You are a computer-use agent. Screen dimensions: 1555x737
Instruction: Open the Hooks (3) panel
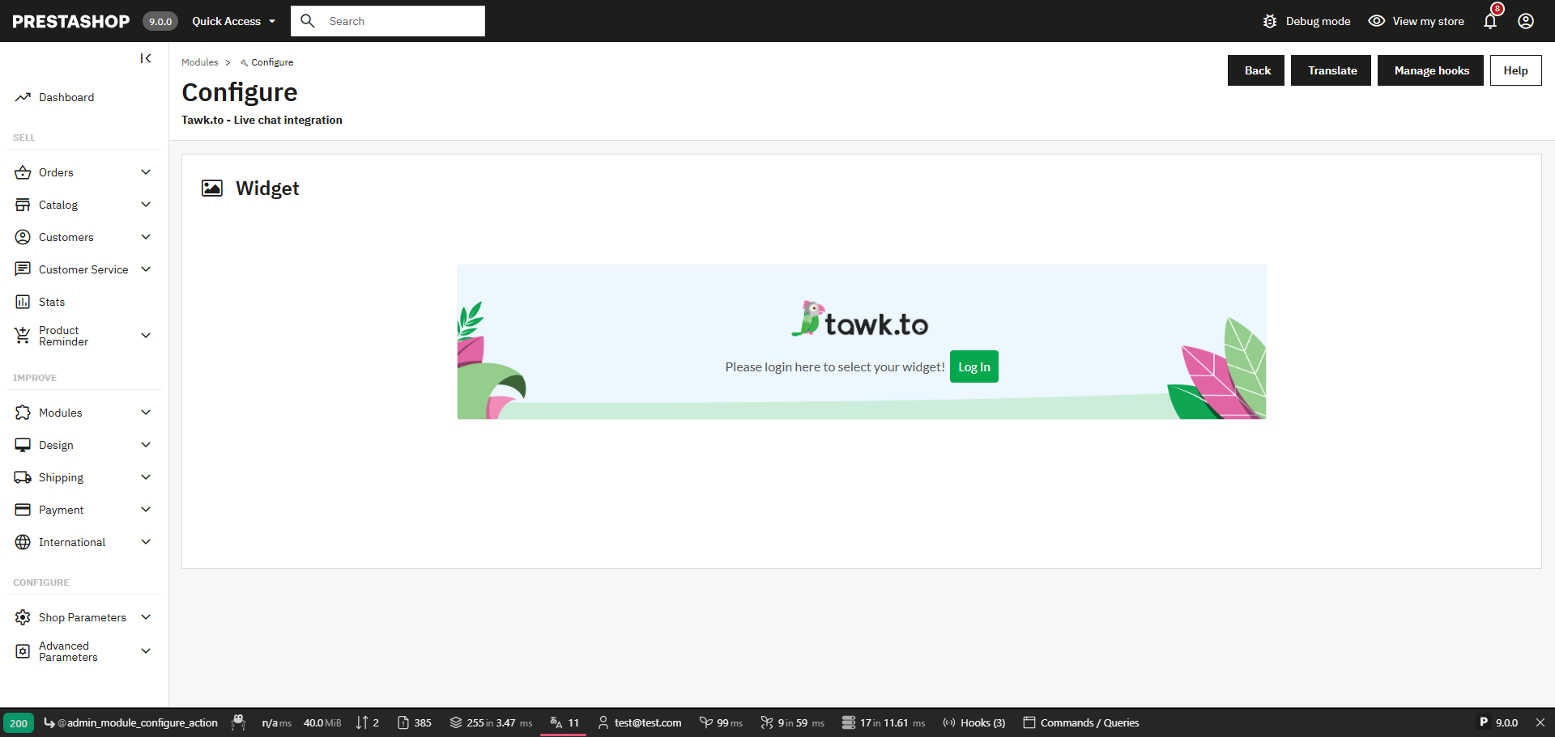point(974,722)
